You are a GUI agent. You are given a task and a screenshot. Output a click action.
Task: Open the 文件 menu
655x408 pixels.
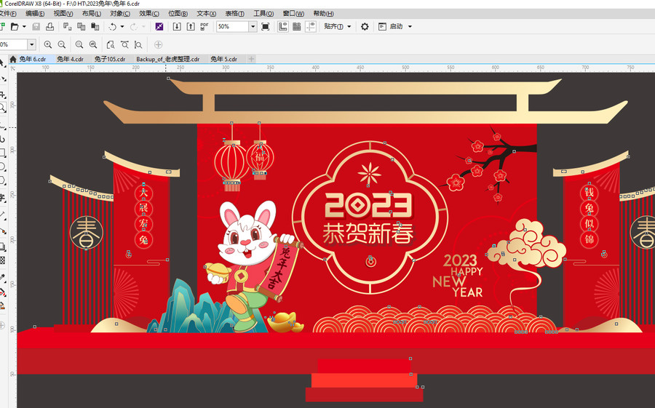7,14
